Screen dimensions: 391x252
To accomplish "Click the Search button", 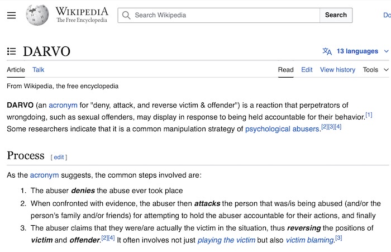I will 336,15.
